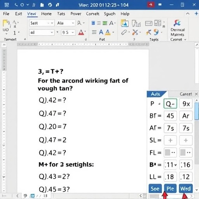
Task: Click the orange scissors cut icon
Action: tap(135, 32)
